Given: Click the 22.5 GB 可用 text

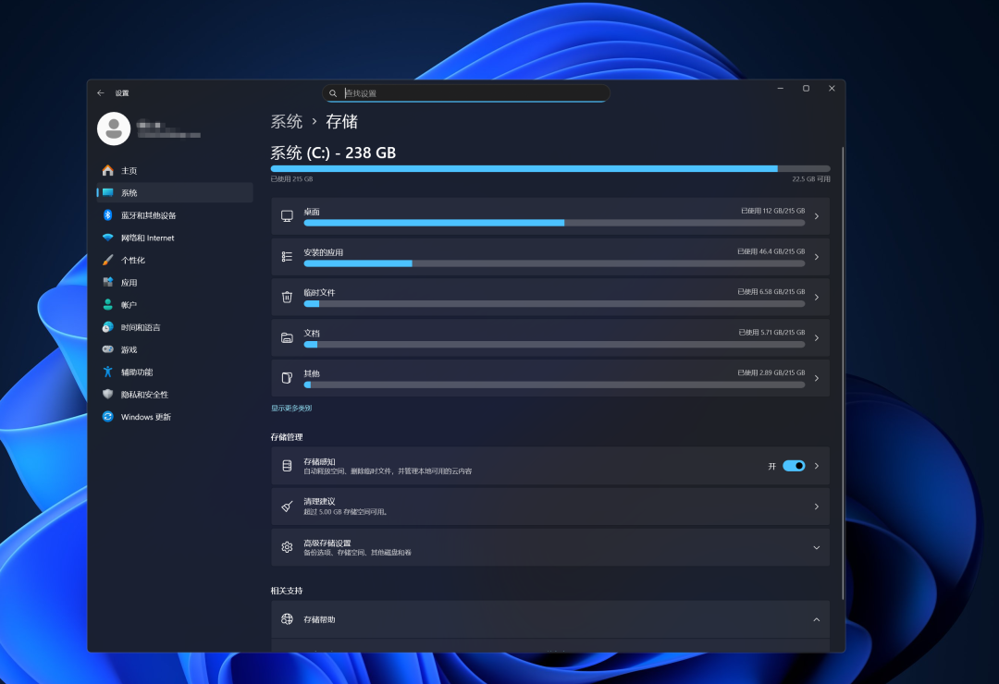Looking at the screenshot, I should pyautogui.click(x=811, y=179).
